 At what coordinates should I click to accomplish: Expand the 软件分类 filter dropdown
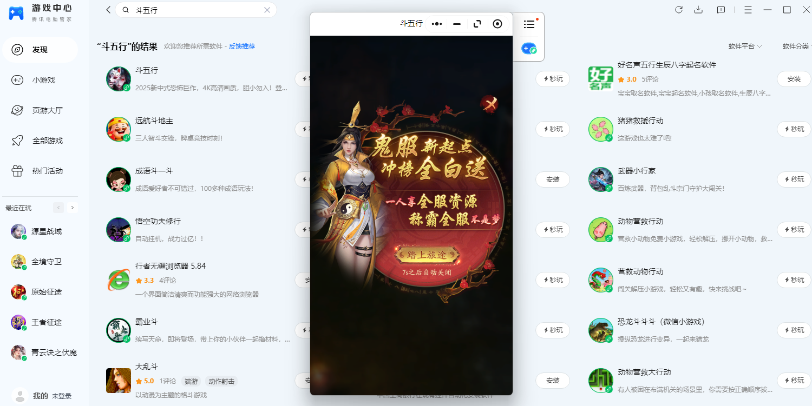[797, 46]
